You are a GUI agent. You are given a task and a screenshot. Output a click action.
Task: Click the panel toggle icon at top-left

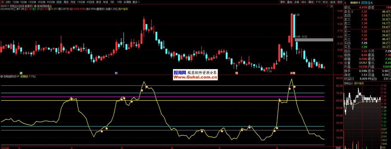click(2, 2)
